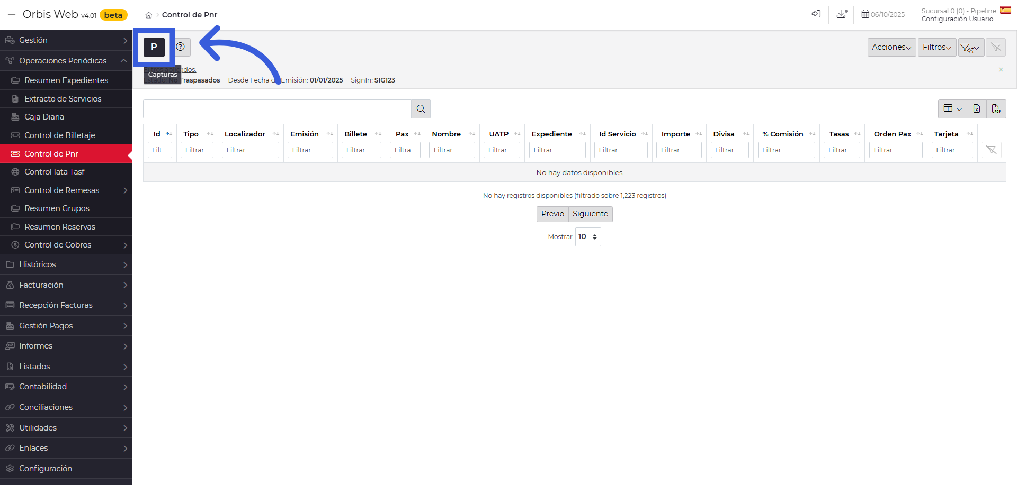Open the Filtros dropdown
Viewport: 1017px width, 485px height.
click(937, 48)
